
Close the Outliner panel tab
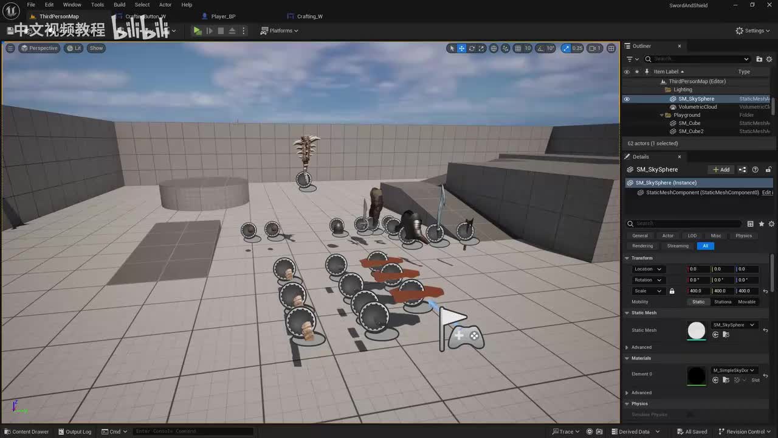pyautogui.click(x=680, y=46)
